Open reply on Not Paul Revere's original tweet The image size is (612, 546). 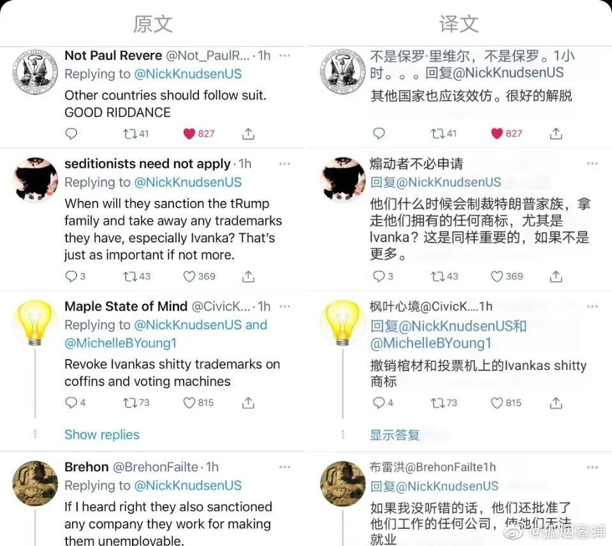71,133
